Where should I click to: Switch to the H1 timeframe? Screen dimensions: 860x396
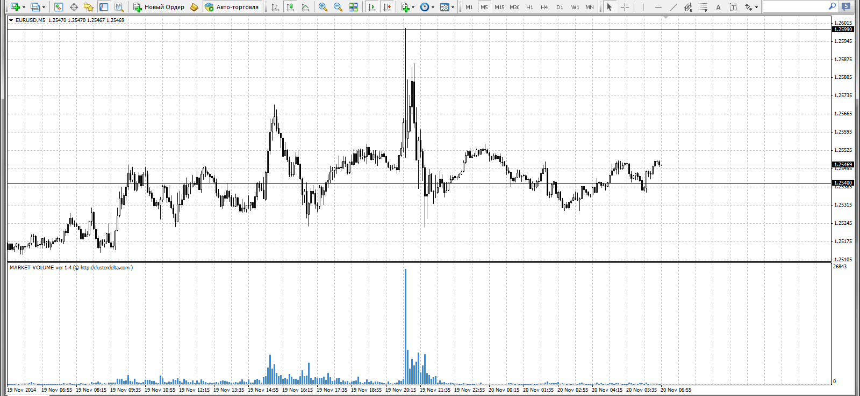click(x=529, y=7)
